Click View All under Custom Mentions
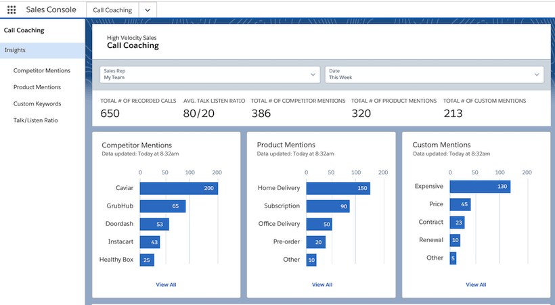 coord(476,285)
